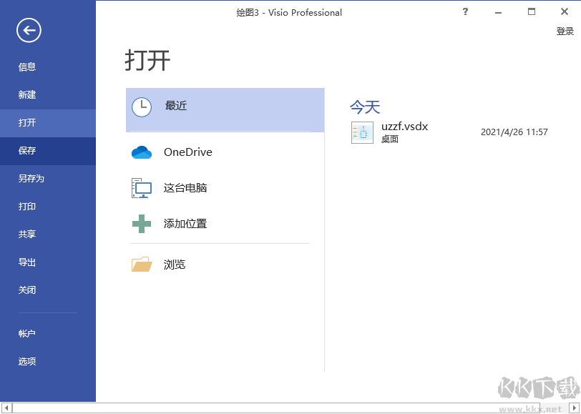Image resolution: width=581 pixels, height=414 pixels.
Task: Click the uzzf.vsdx file thumbnail icon
Action: (x=362, y=132)
